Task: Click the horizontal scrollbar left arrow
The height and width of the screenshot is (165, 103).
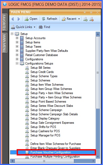Action: [x=12, y=161]
